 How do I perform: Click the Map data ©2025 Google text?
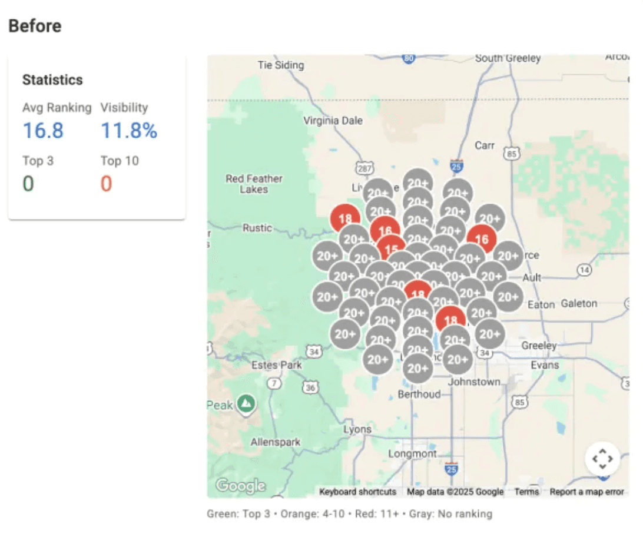pyautogui.click(x=455, y=492)
